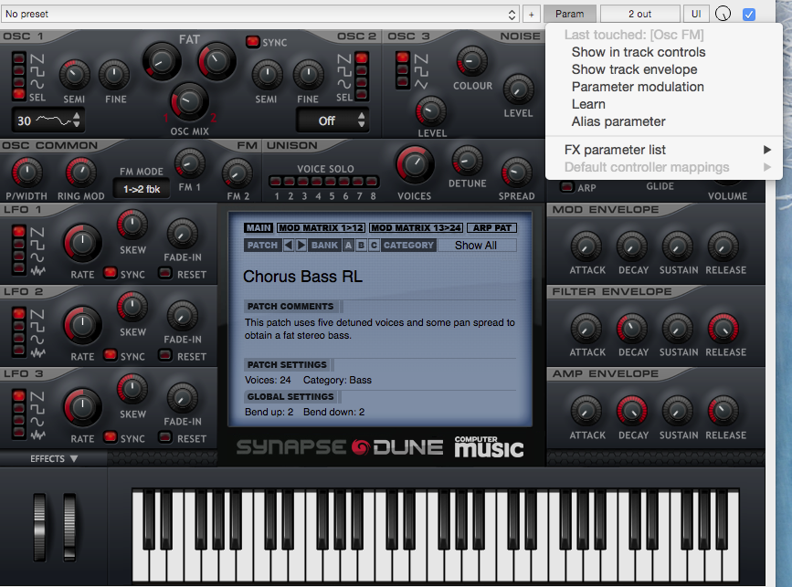
Task: Click the Noise COLOUR knob
Action: click(471, 61)
